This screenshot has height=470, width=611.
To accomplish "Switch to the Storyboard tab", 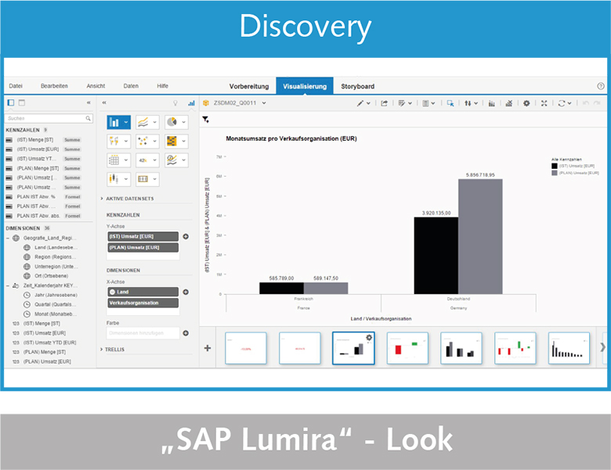I will pyautogui.click(x=358, y=86).
